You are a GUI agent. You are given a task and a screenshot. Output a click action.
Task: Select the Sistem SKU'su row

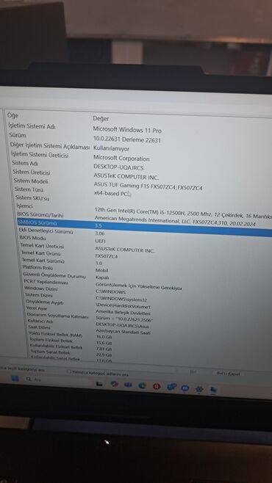coord(32,197)
